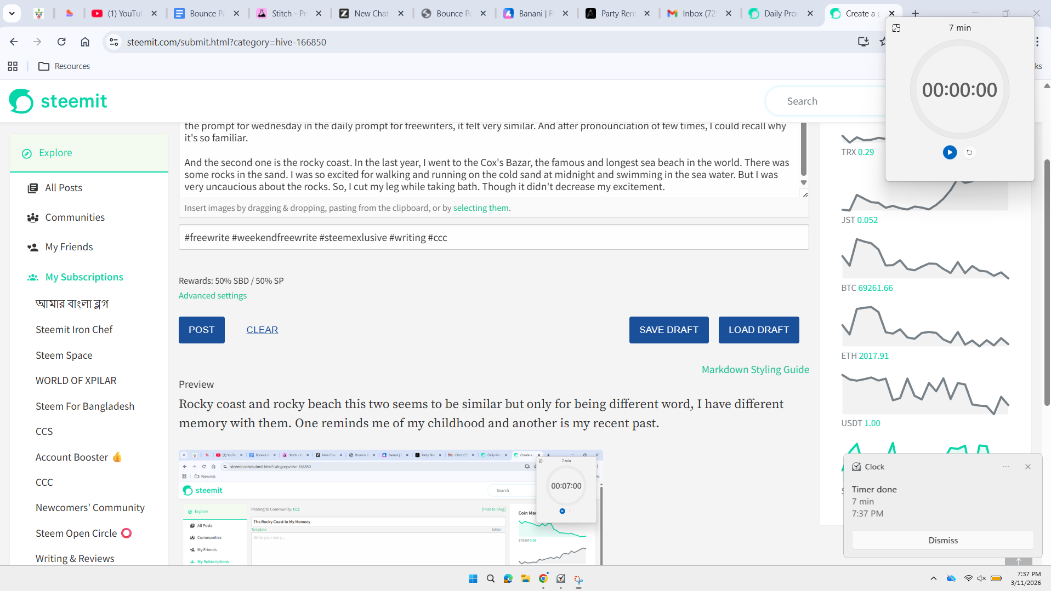Open My Subscriptions
This screenshot has height=591, width=1051.
pos(84,277)
